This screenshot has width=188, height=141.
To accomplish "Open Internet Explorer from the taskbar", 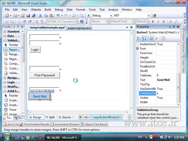I will pyautogui.click(x=33, y=137).
